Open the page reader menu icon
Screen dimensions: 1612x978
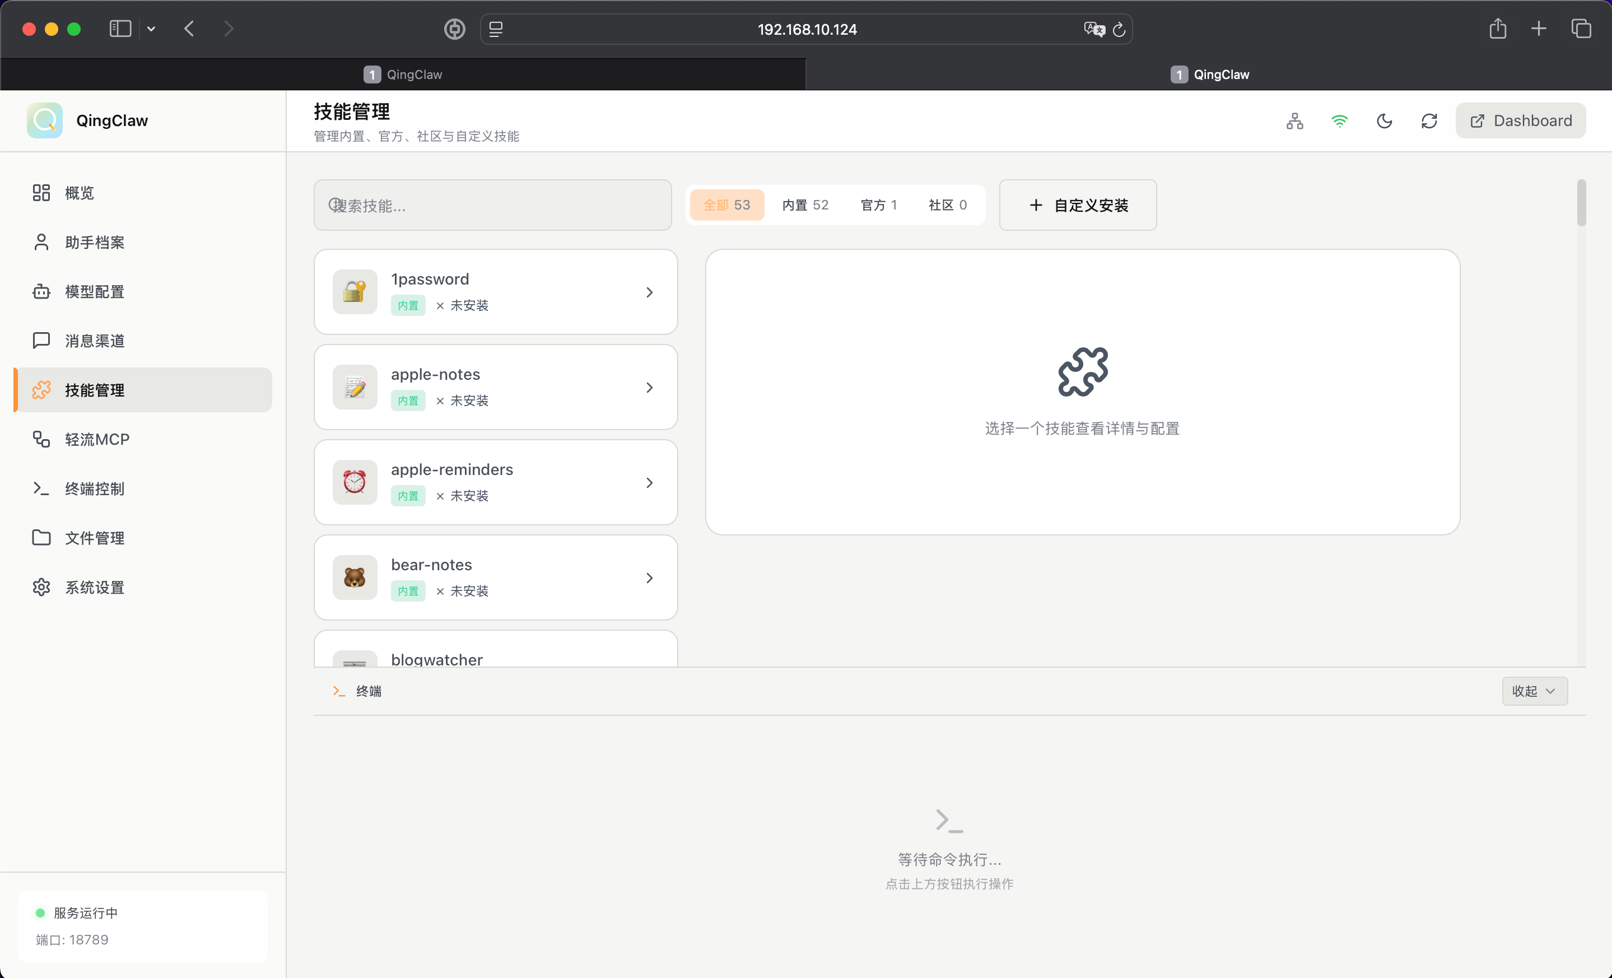click(496, 30)
